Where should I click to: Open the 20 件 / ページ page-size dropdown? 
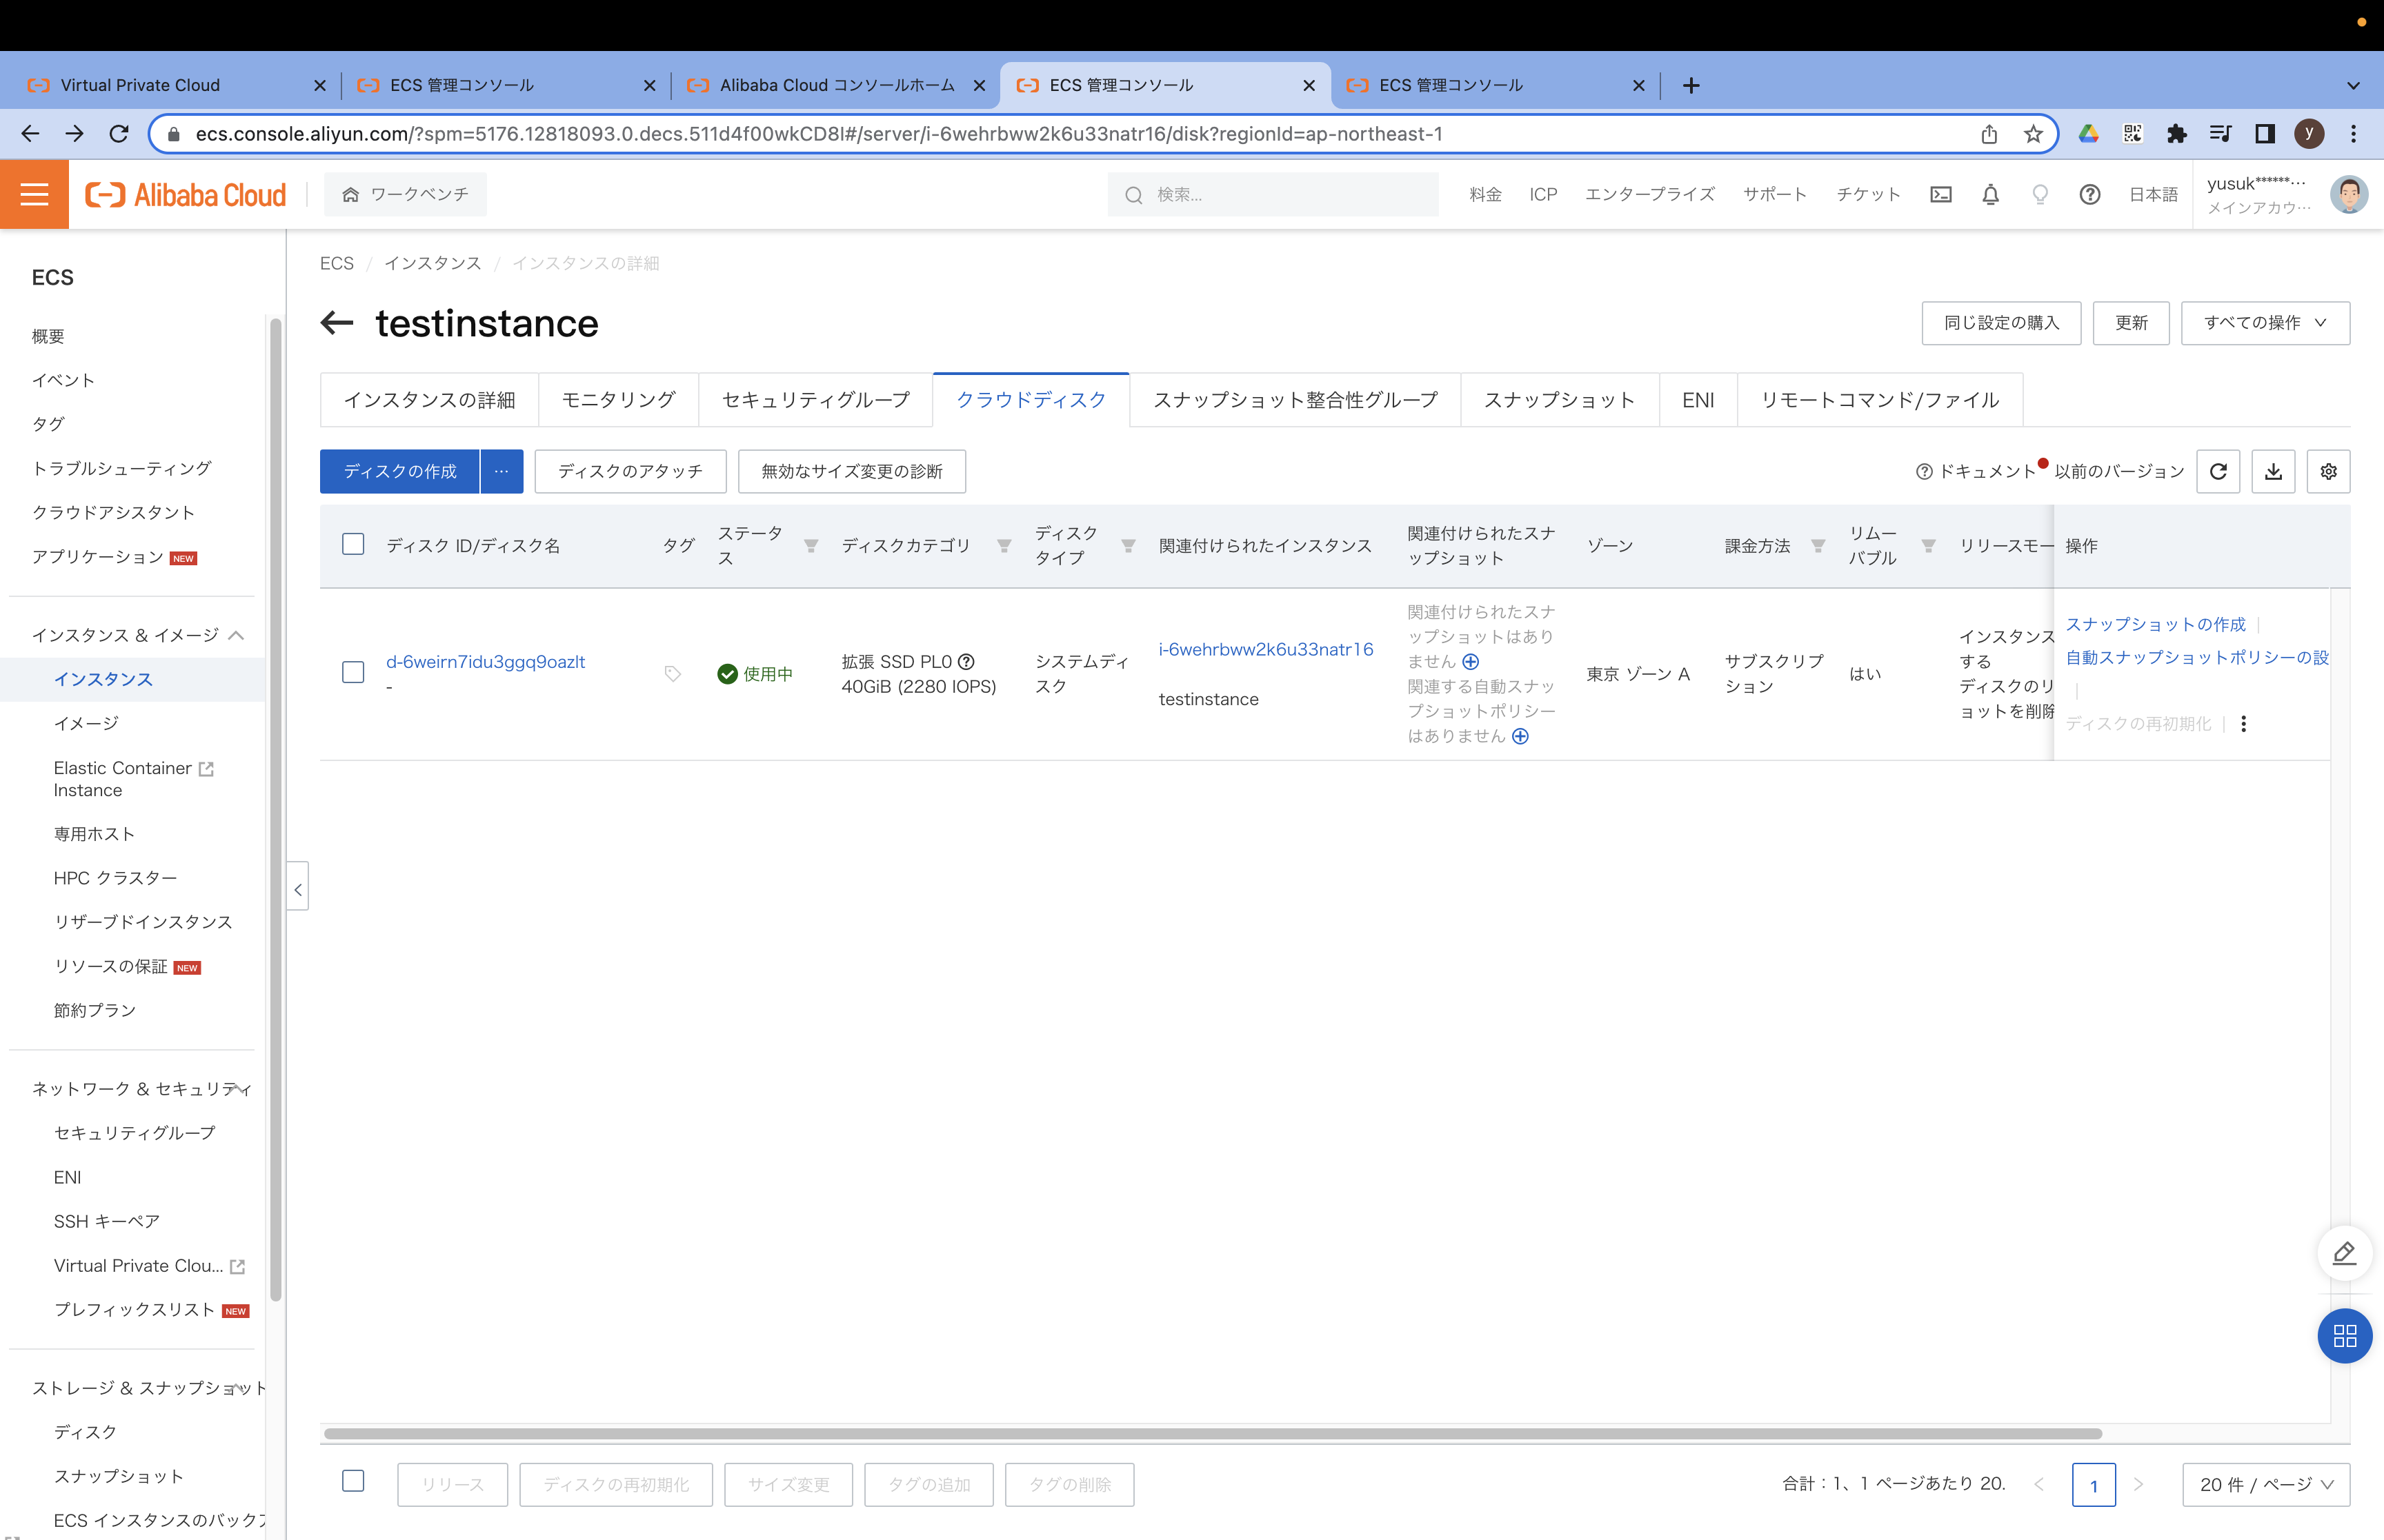(2265, 1484)
